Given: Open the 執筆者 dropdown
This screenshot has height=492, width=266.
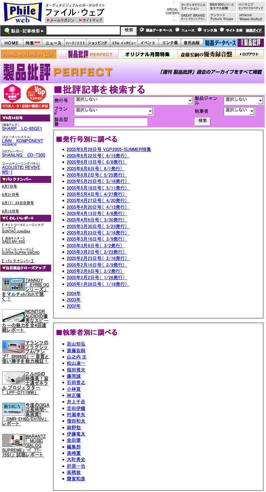Looking at the screenshot, I should 239,111.
